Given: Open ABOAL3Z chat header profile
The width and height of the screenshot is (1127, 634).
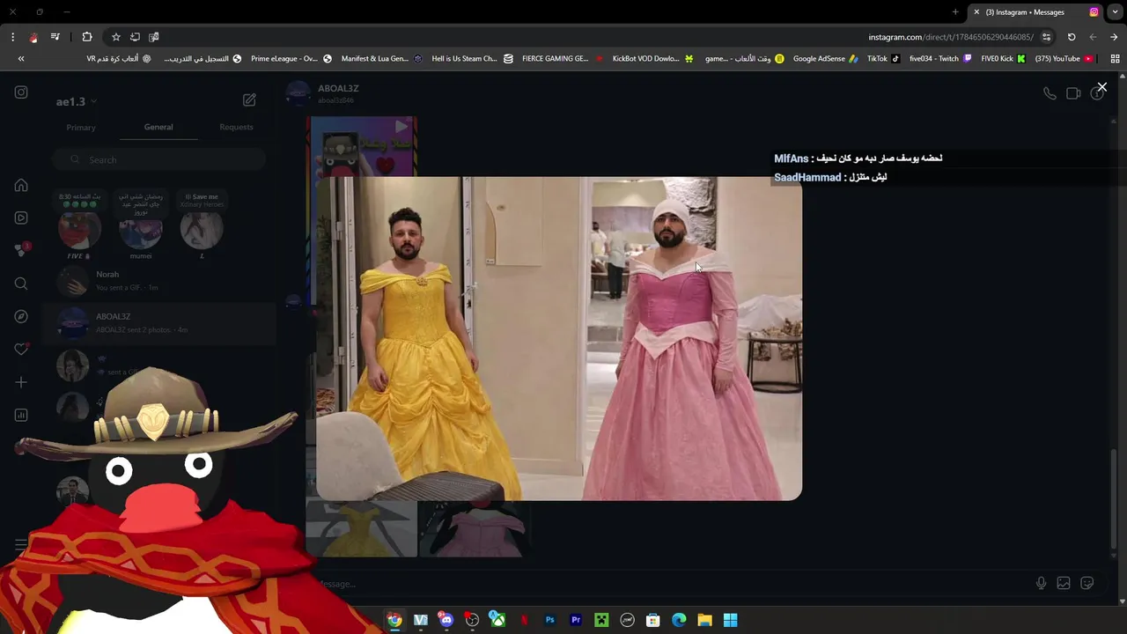Looking at the screenshot, I should click(324, 93).
